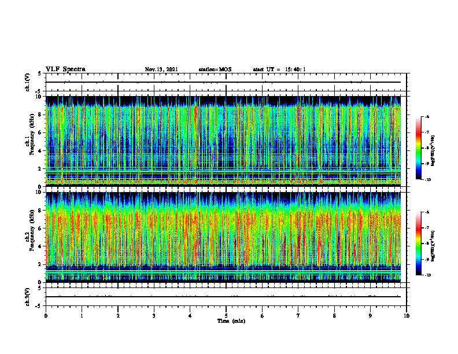Click the "8" tick on the time axis
Viewport: 458px width, 354px height.
point(334,316)
